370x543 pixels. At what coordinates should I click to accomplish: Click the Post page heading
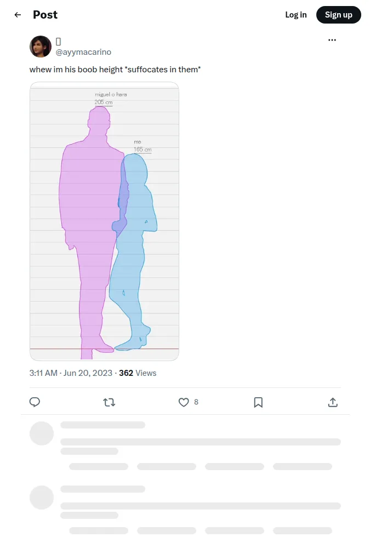point(45,15)
